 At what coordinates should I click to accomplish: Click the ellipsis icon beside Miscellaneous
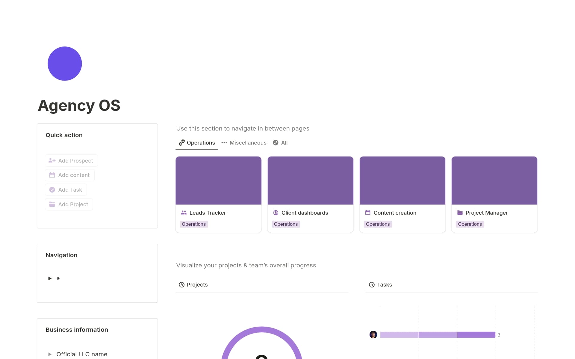224,143
